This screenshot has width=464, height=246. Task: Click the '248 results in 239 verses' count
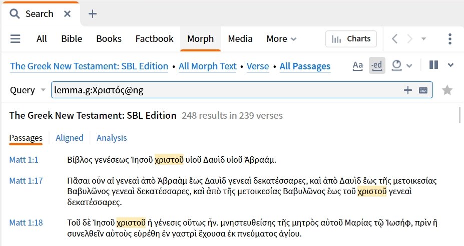coord(232,116)
